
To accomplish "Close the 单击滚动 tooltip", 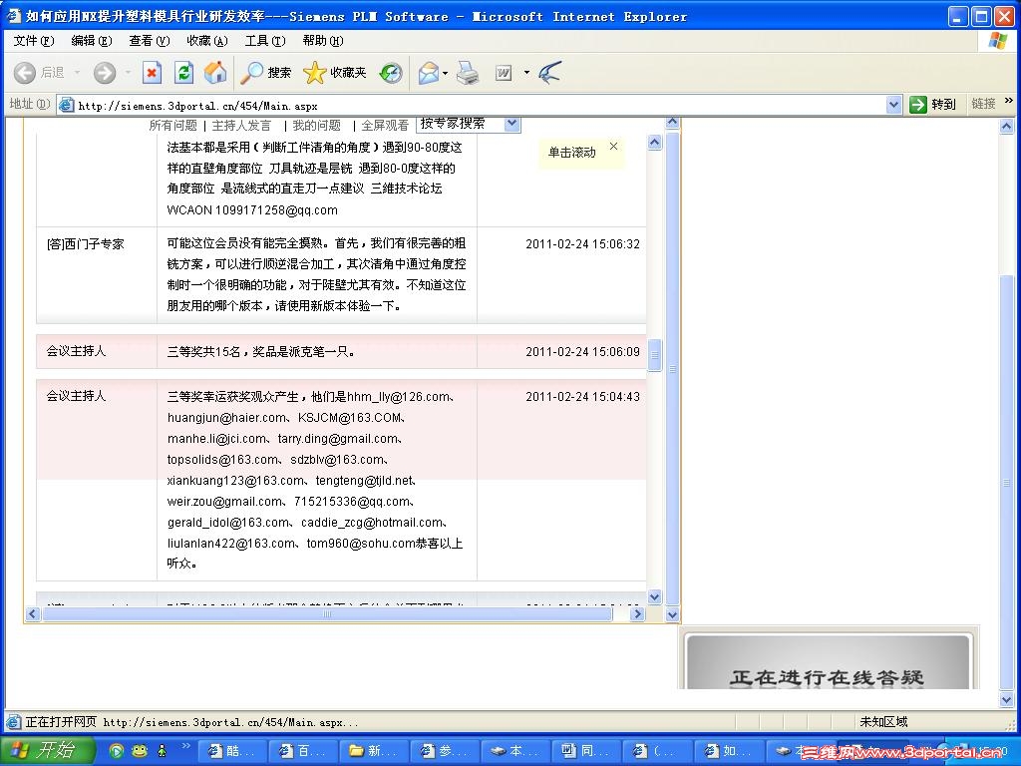I will click(x=613, y=146).
